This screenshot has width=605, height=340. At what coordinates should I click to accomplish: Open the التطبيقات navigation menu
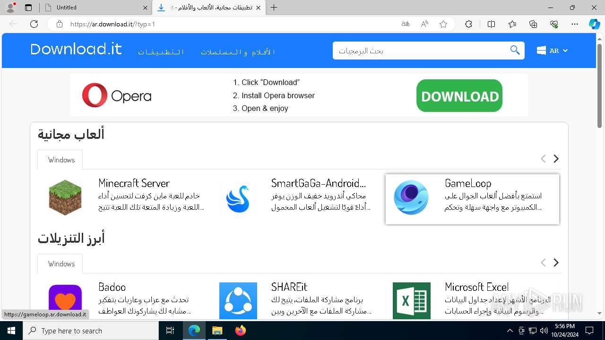[161, 51]
